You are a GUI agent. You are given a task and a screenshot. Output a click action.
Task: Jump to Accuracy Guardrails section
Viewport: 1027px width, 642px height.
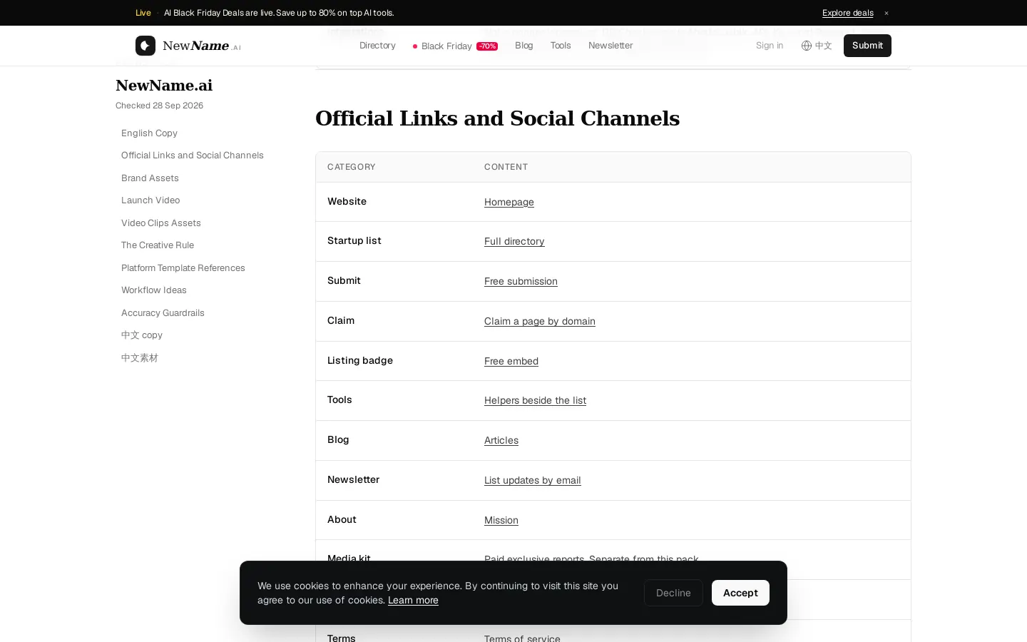163,313
